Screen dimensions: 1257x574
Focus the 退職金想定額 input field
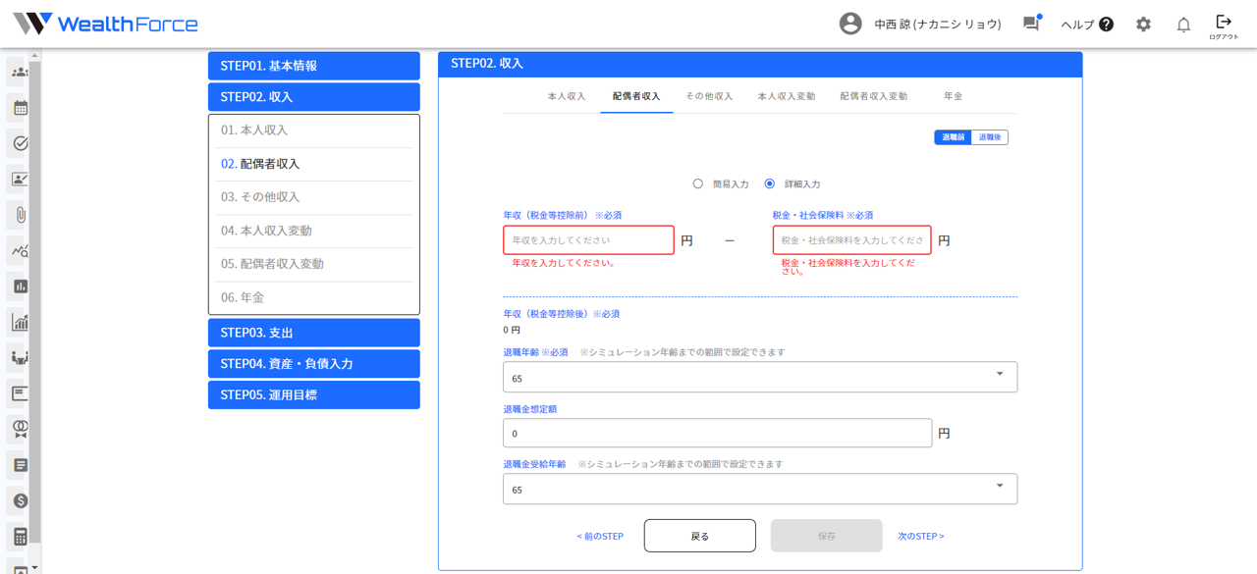(x=718, y=433)
